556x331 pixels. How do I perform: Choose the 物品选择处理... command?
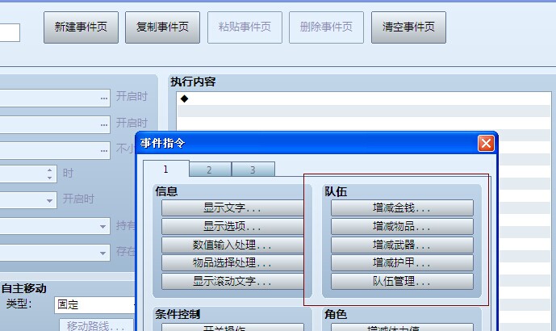tap(232, 263)
